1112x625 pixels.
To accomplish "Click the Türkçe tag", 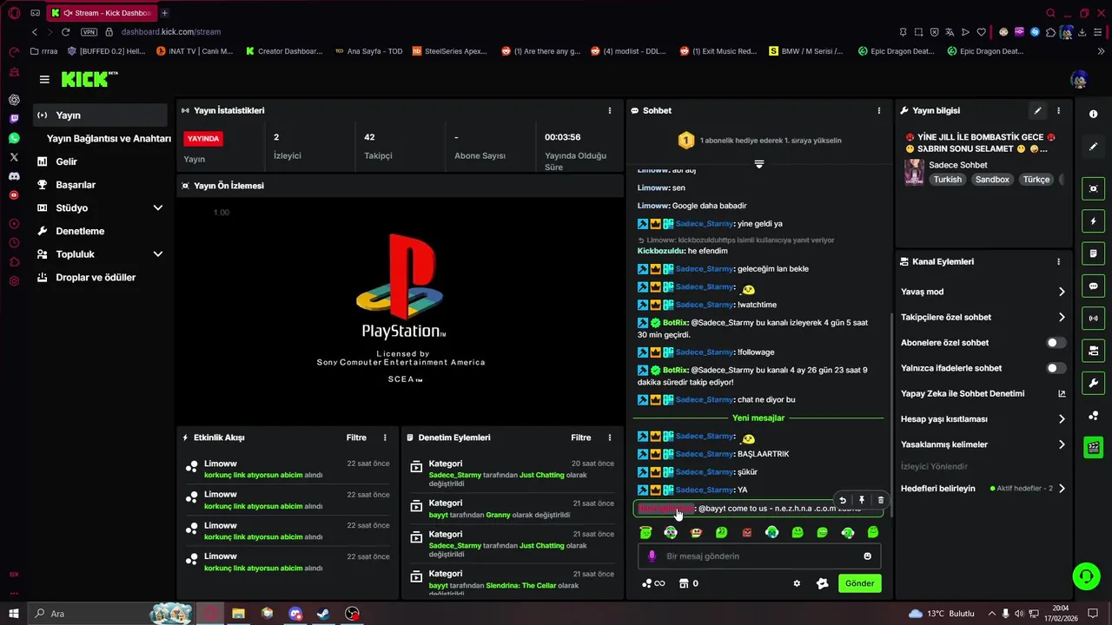I will 1036,180.
